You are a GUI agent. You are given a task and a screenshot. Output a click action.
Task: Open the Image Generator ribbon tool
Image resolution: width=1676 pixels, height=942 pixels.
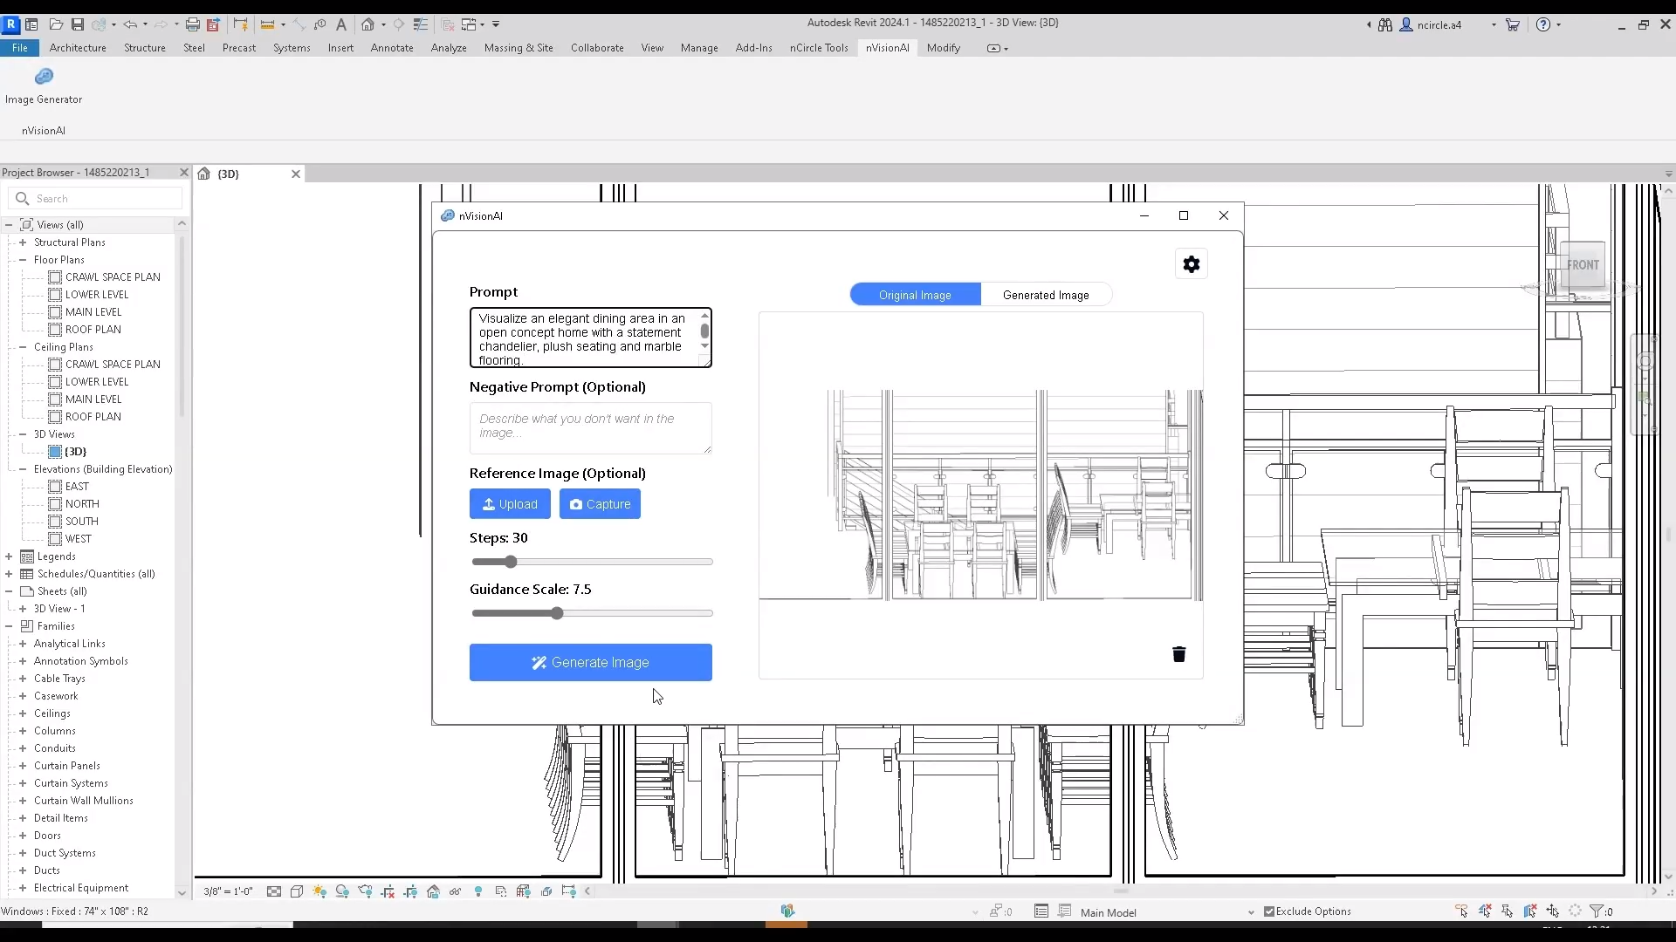click(44, 85)
